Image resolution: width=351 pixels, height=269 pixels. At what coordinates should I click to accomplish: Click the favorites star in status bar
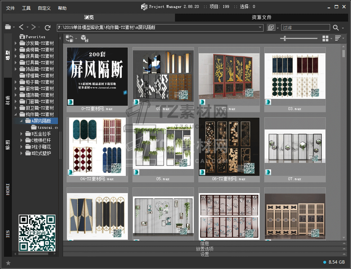8,263
